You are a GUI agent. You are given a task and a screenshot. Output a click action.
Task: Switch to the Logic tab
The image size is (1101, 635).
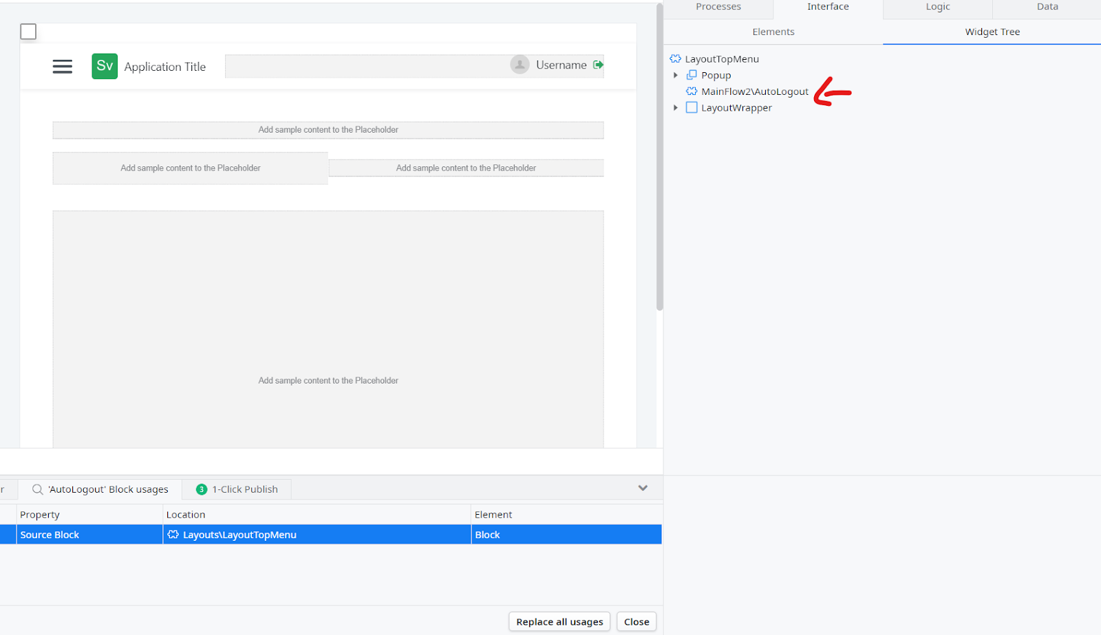pos(938,7)
